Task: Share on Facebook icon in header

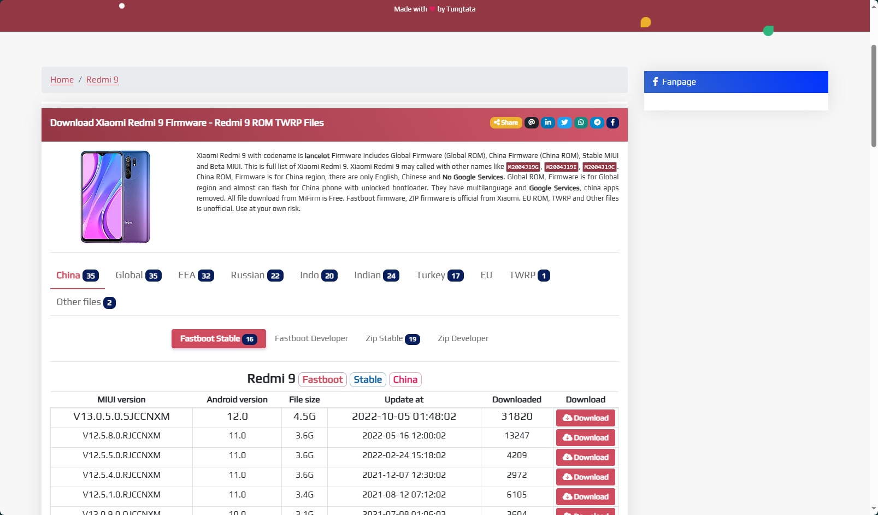Action: [612, 122]
